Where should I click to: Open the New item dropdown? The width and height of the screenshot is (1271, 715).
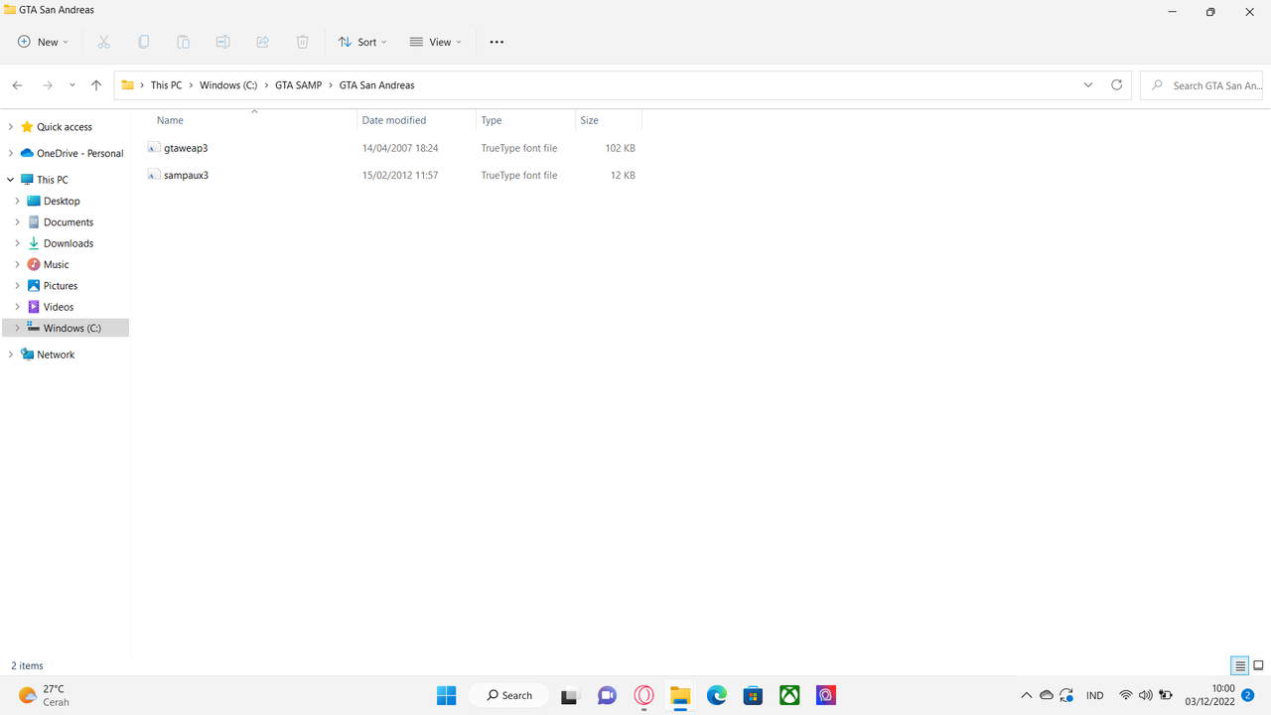pyautogui.click(x=43, y=42)
